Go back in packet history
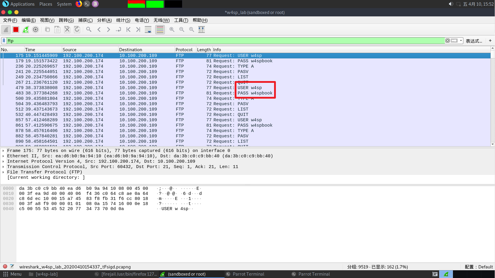 pos(99,29)
